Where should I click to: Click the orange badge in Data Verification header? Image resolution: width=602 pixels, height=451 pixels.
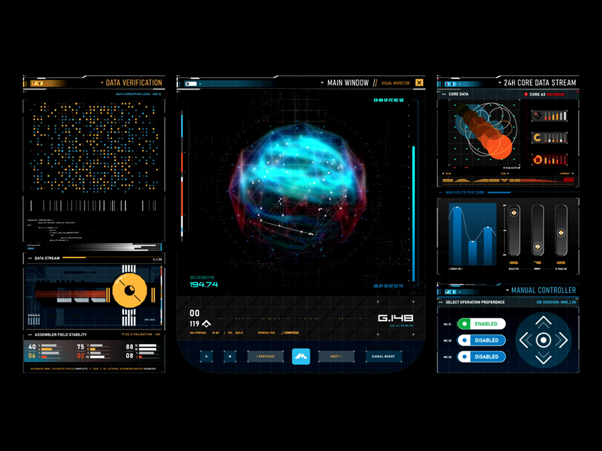(37, 83)
